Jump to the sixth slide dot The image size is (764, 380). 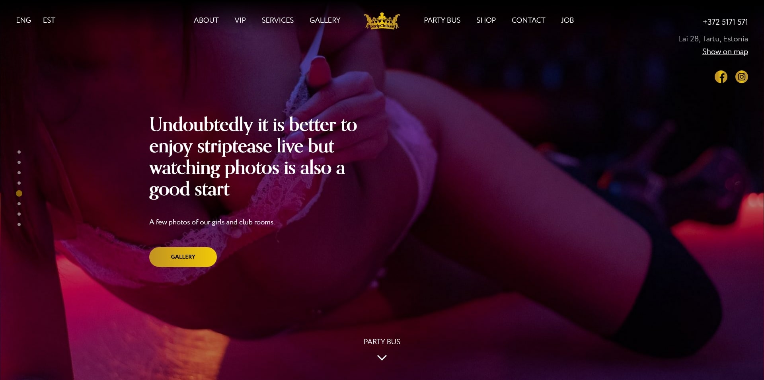(19, 204)
